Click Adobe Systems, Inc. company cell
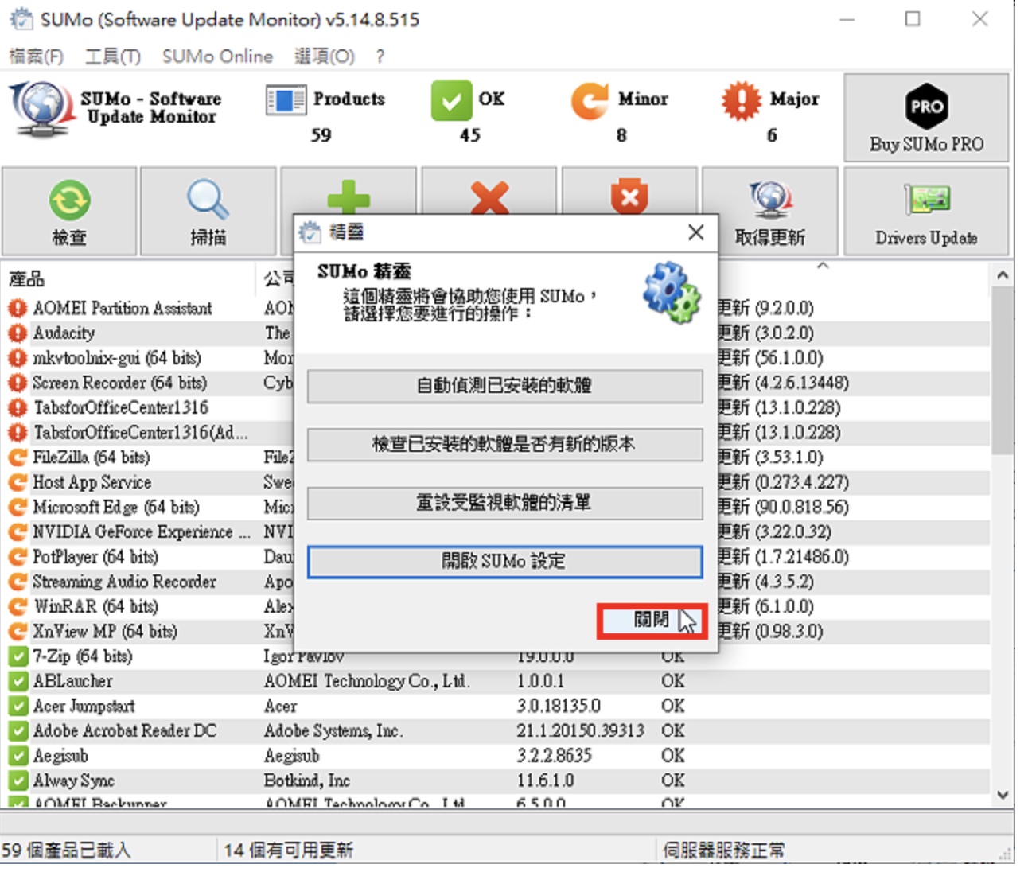The image size is (1028, 872). click(333, 730)
